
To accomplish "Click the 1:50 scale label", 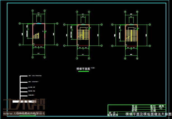I will [x=93, y=68].
